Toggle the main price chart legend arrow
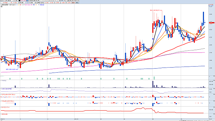The height and width of the screenshot is (121, 215). tap(1, 5)
